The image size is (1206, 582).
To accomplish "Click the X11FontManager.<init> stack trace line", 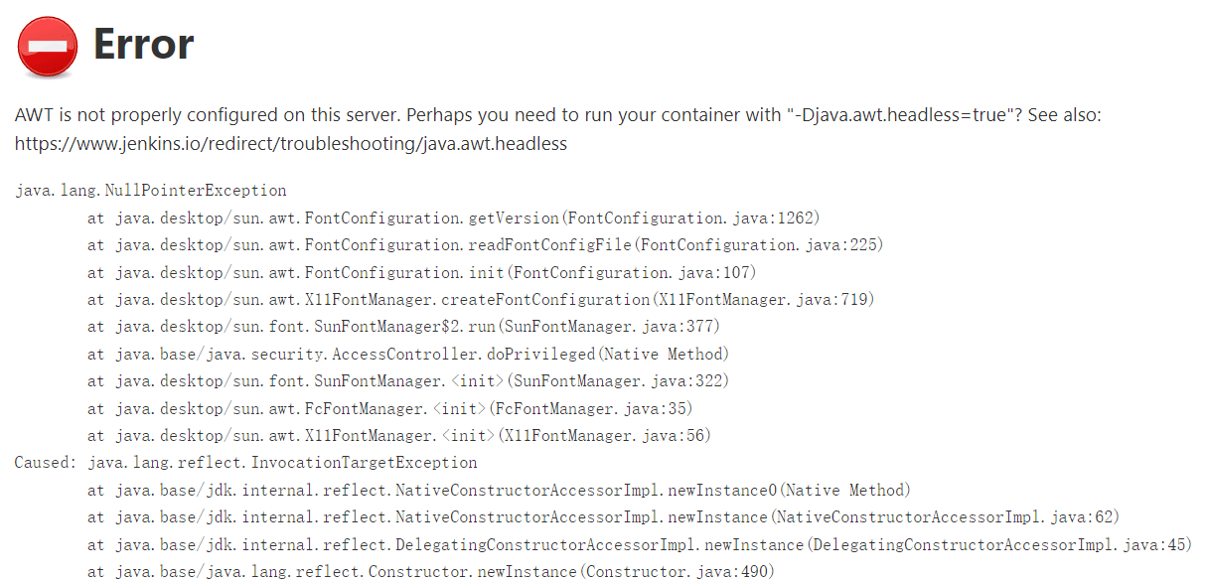I will pyautogui.click(x=398, y=436).
